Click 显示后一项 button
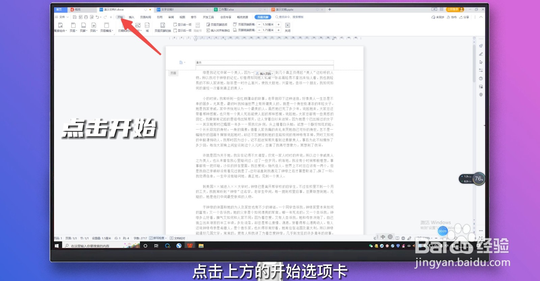Screen dimensions: 540x281 182,30
